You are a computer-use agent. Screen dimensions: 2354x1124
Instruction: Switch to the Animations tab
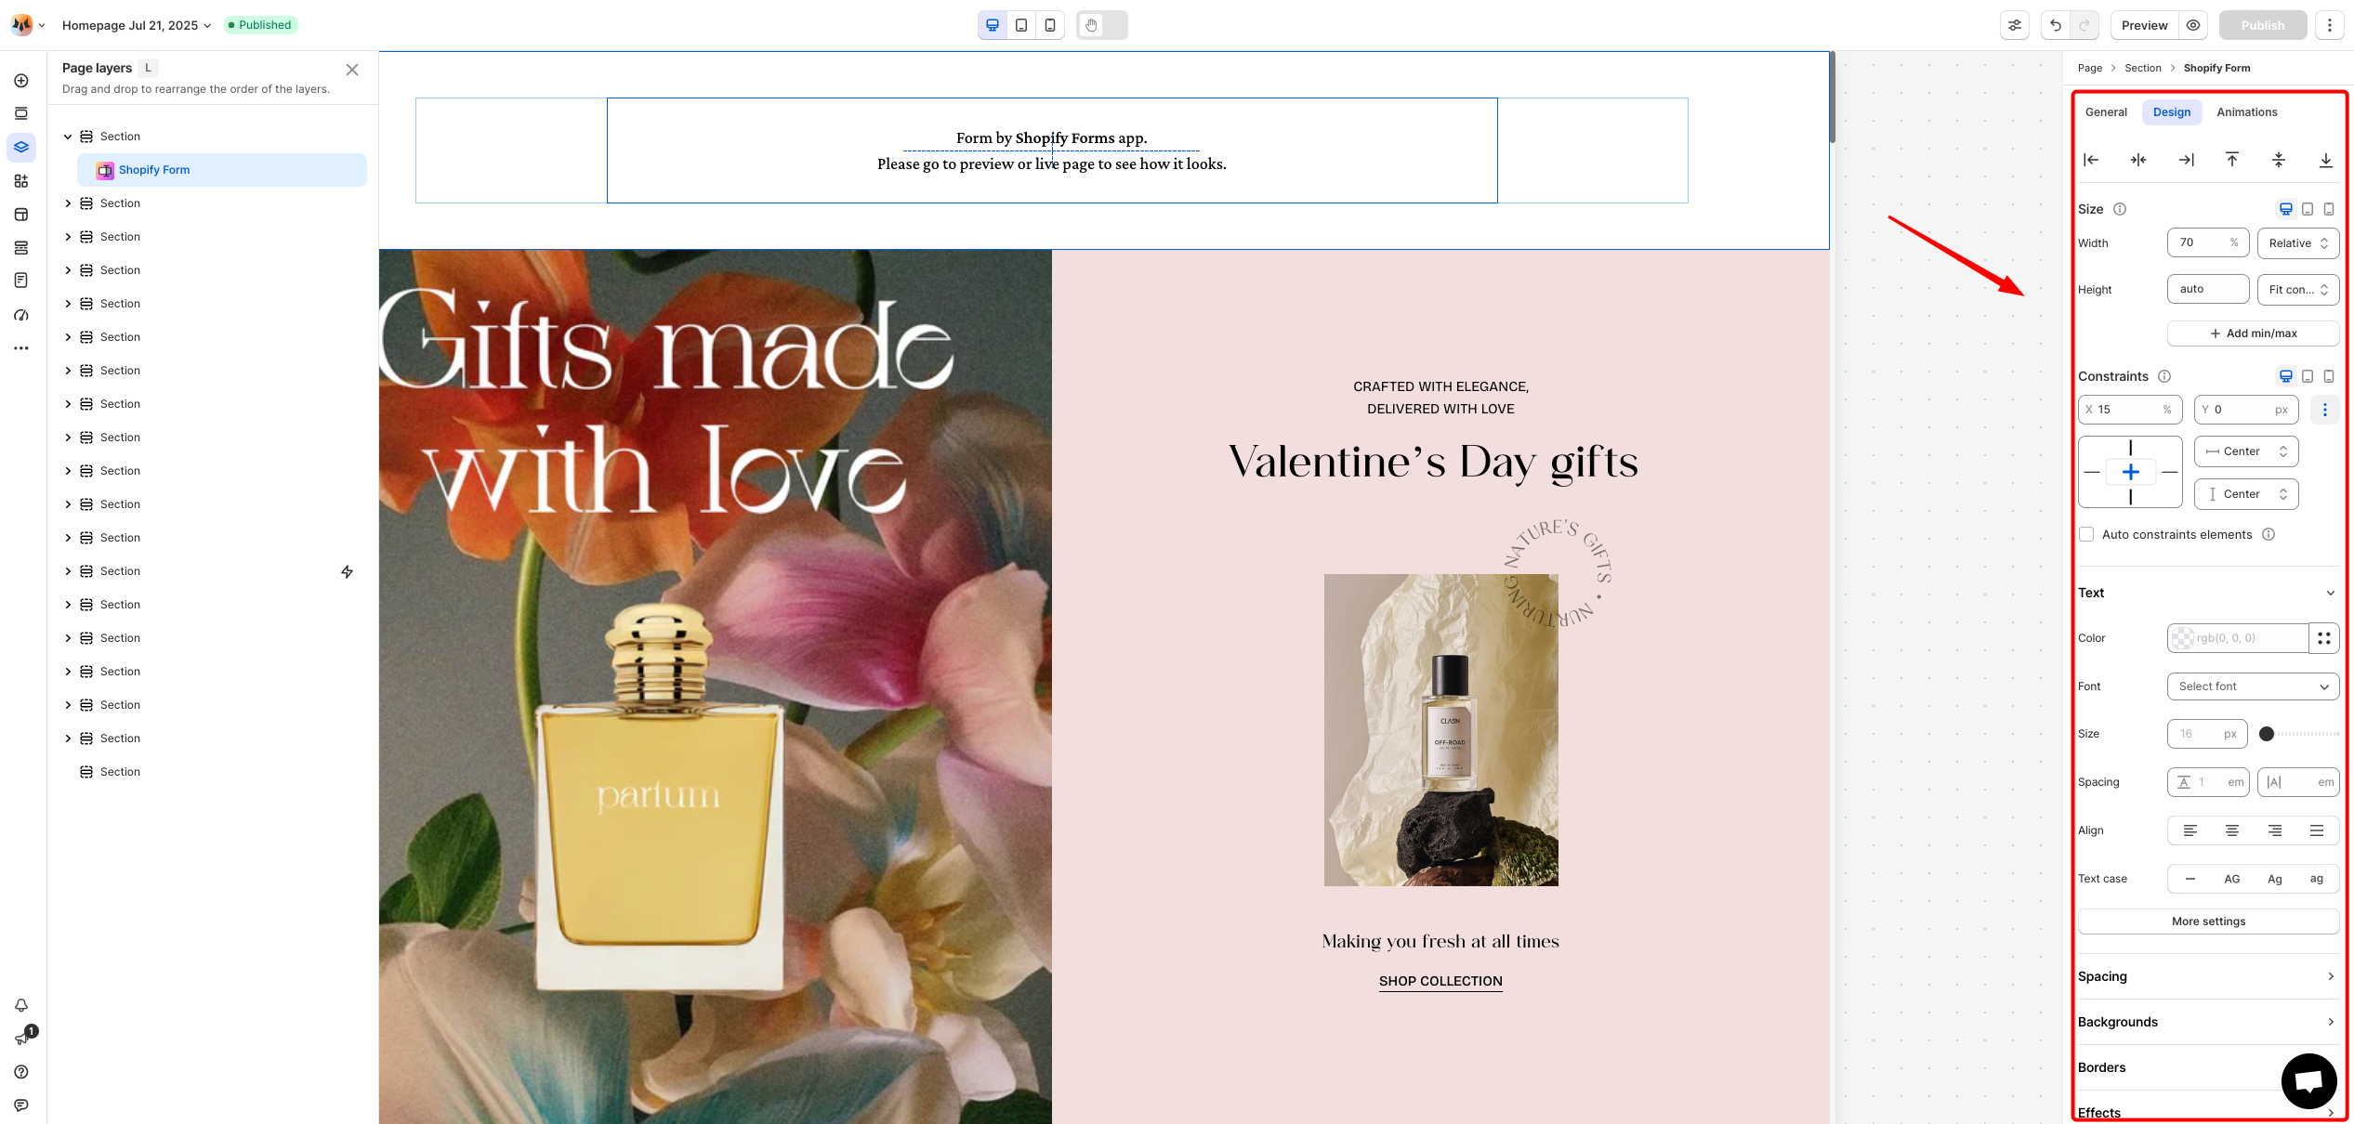coord(2246,112)
